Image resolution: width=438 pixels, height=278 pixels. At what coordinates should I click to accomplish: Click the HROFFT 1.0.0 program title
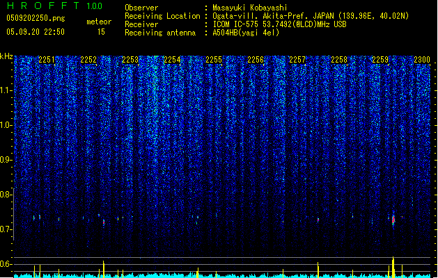click(x=55, y=6)
